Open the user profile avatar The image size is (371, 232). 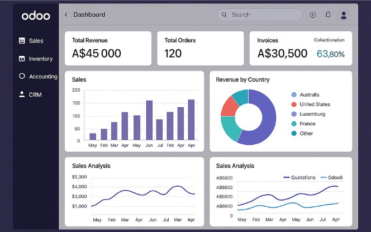click(x=344, y=15)
